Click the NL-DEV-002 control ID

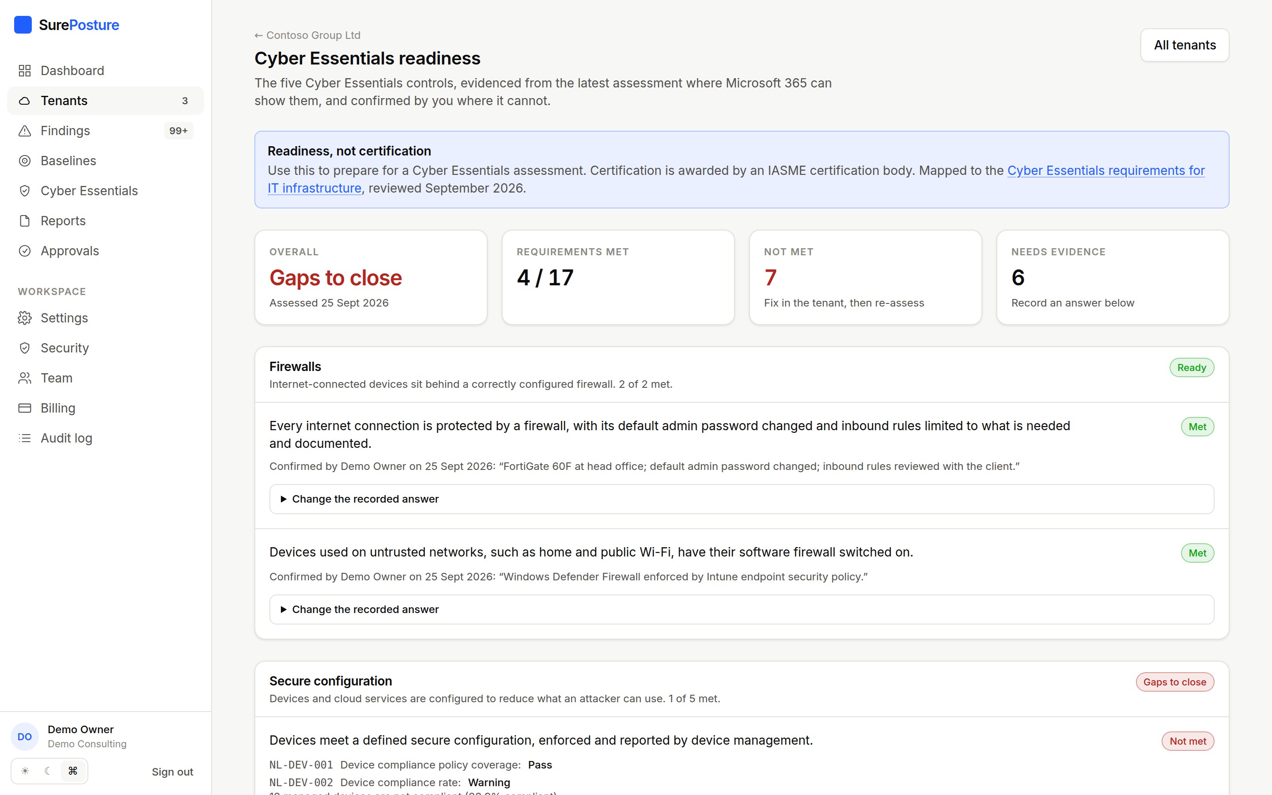pos(301,782)
